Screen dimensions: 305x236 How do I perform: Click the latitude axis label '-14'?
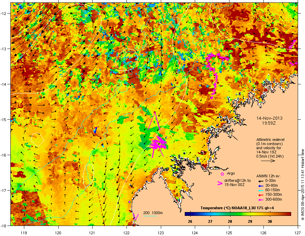(4, 84)
